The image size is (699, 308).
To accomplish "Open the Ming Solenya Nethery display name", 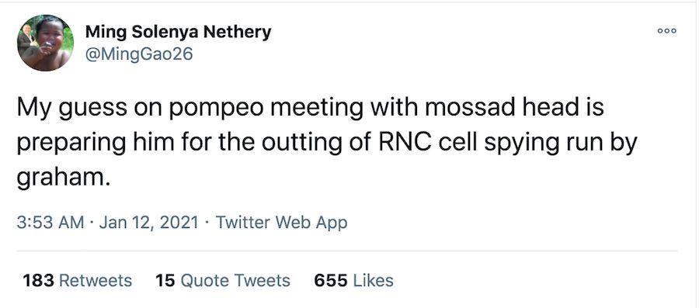I will click(178, 32).
